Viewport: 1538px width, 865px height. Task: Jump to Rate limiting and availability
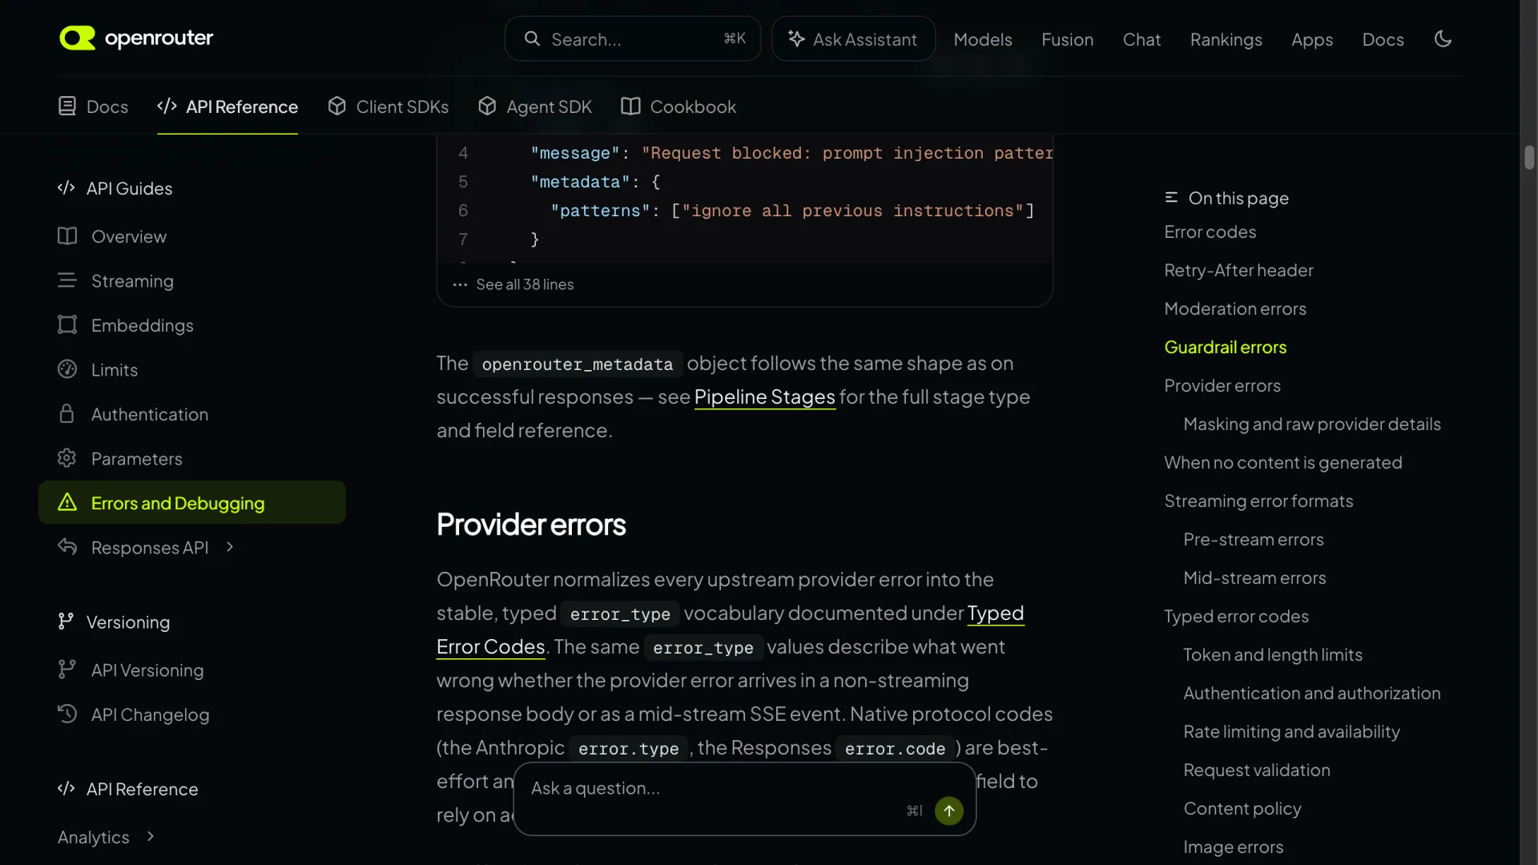click(x=1291, y=732)
